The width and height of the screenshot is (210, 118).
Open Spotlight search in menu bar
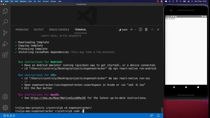click(x=180, y=1)
